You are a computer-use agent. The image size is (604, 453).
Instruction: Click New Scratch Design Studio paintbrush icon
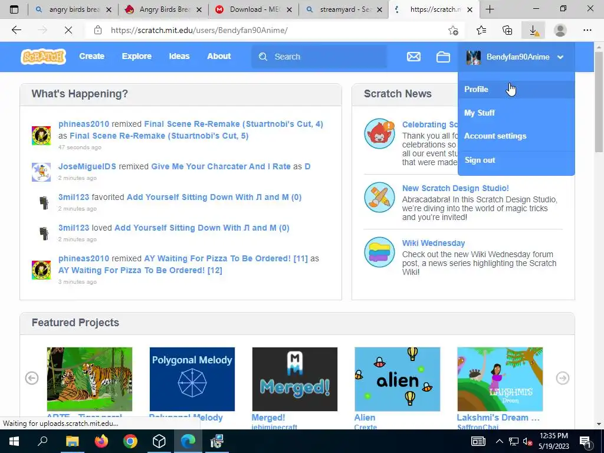[x=379, y=197]
